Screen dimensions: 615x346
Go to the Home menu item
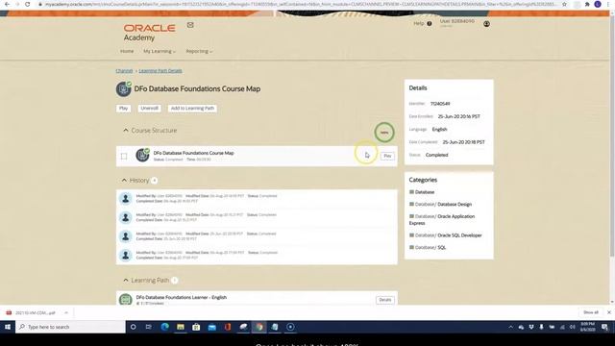127,51
